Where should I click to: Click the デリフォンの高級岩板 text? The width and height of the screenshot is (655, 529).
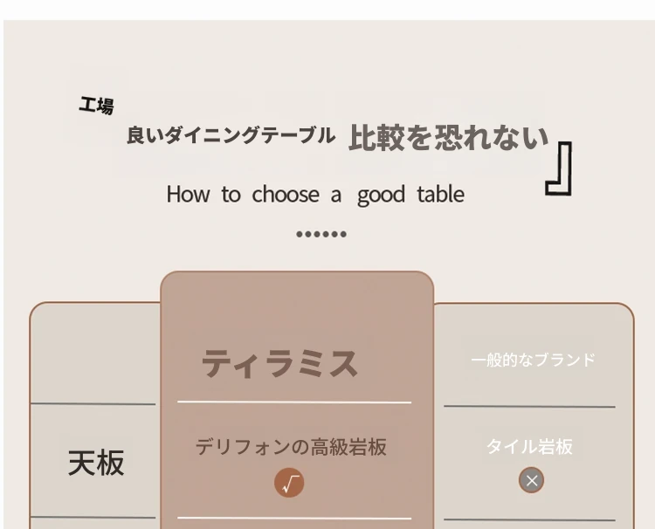291,447
